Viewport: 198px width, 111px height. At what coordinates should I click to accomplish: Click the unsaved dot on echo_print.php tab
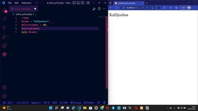tap(35, 9)
